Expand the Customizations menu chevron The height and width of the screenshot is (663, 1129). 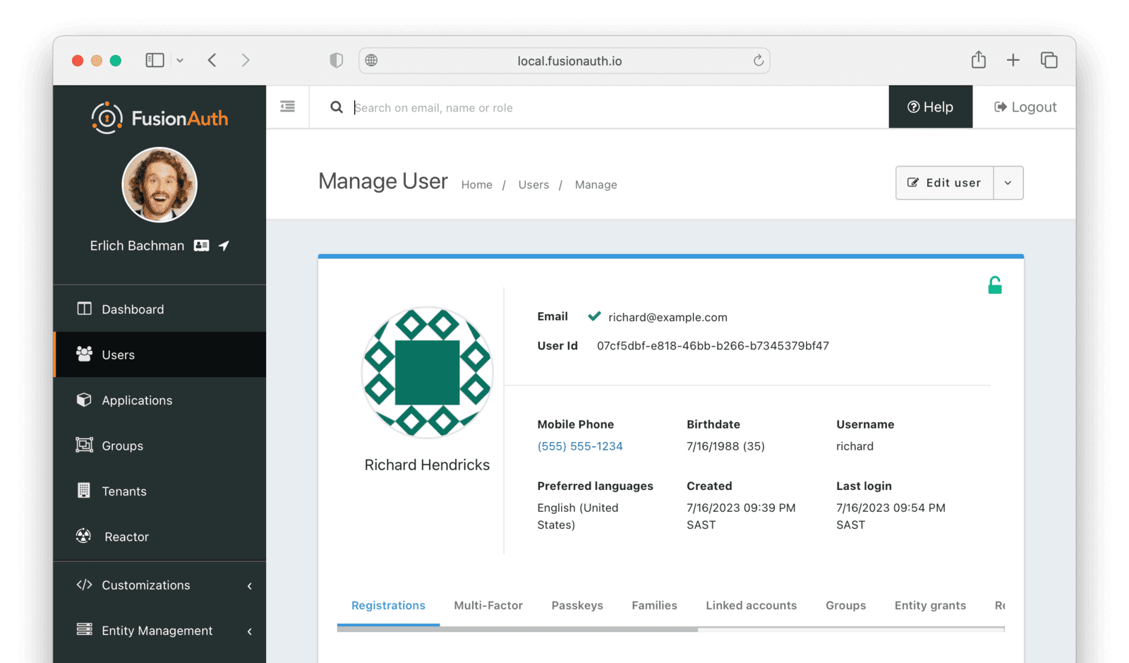pos(250,585)
